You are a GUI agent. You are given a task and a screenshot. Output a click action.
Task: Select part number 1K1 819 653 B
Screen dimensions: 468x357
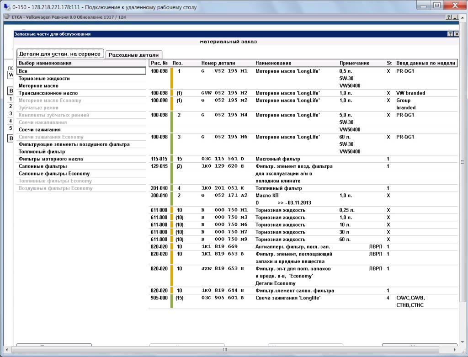coord(223,254)
